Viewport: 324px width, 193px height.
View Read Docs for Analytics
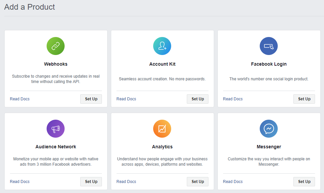126,182
